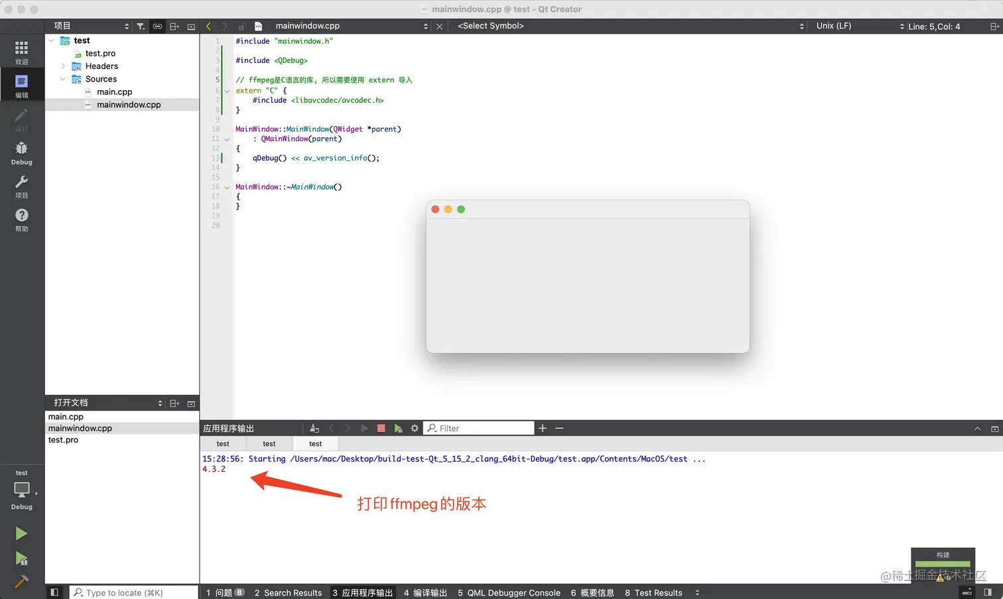Select the 应用程序输出 pane tab
Image resolution: width=1003 pixels, height=599 pixels.
pos(363,593)
